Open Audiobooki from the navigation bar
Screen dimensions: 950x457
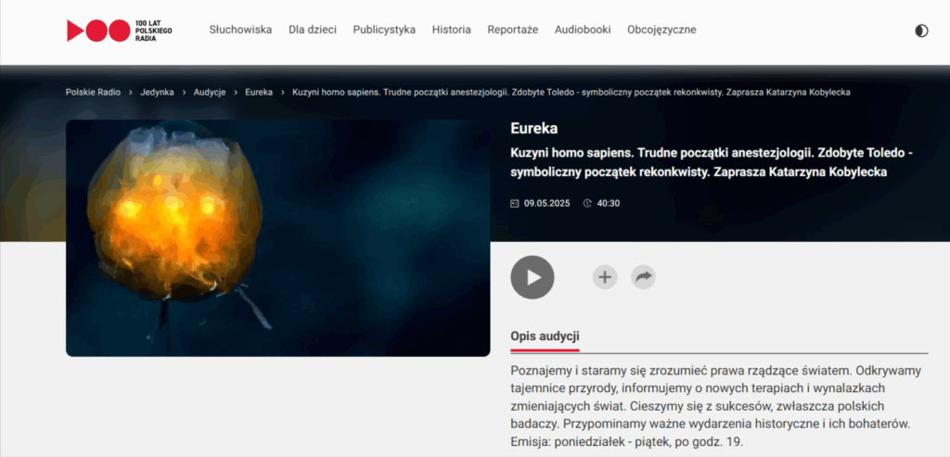tap(583, 30)
